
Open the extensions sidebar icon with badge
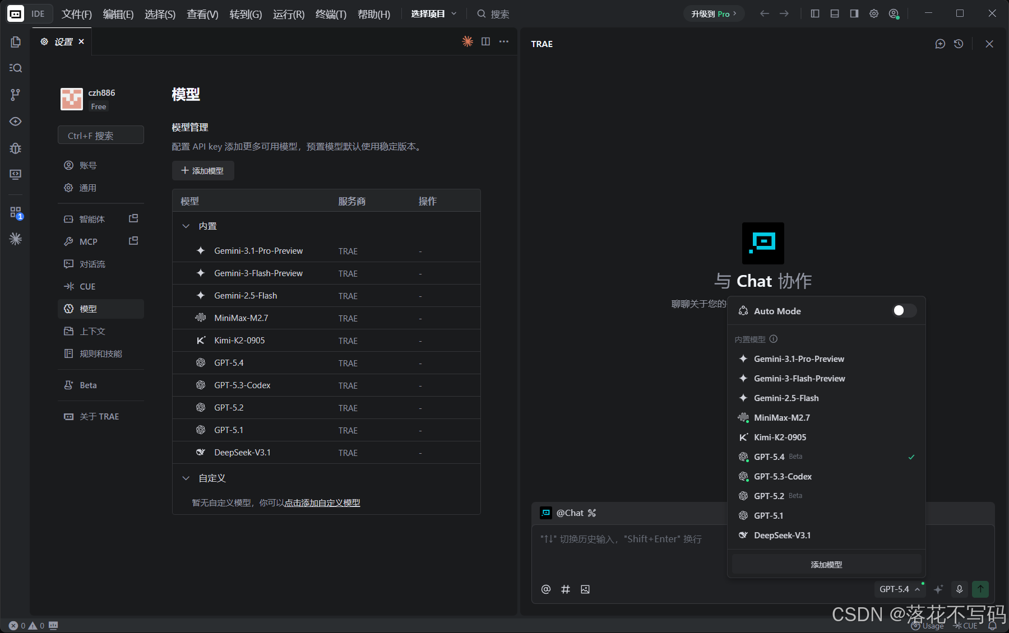point(16,212)
